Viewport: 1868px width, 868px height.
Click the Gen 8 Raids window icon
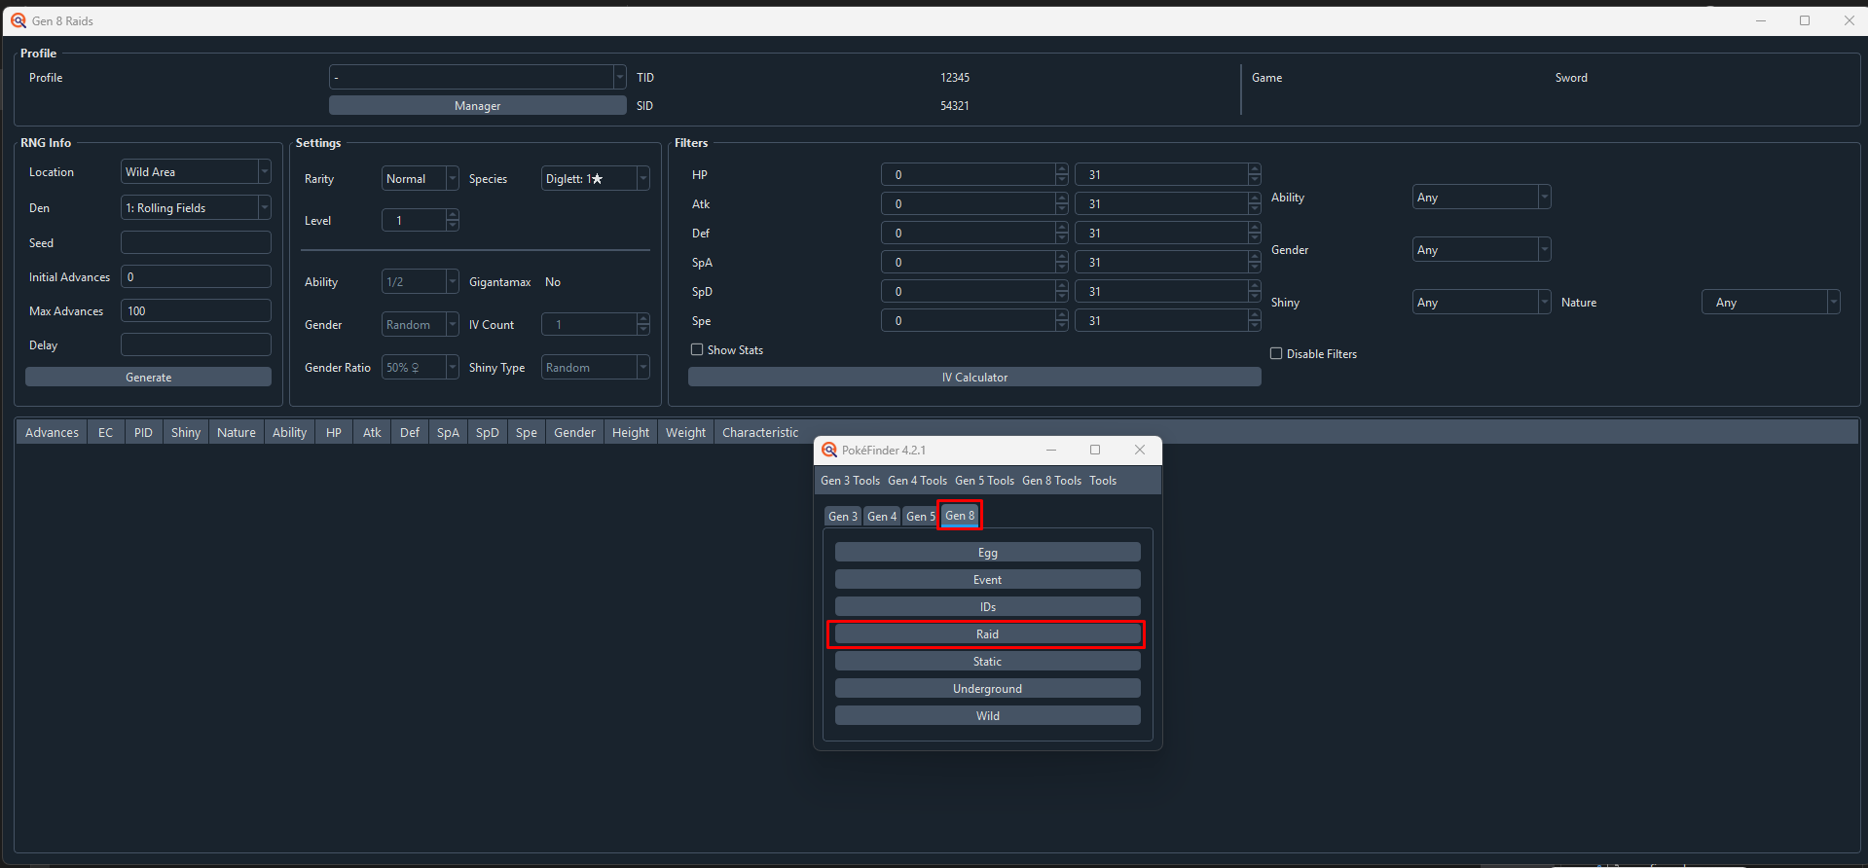coord(18,20)
